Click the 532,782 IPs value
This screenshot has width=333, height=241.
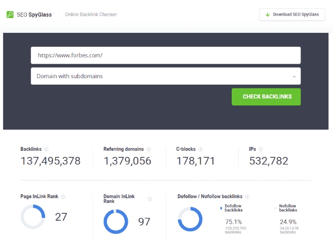click(x=269, y=161)
